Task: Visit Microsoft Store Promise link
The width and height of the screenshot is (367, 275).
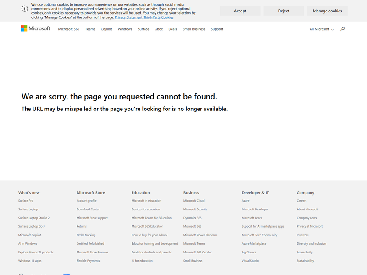Action: 92,252
